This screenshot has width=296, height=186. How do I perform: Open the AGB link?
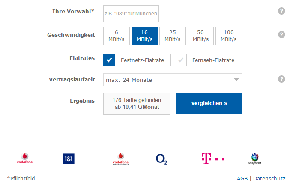pos(242,178)
